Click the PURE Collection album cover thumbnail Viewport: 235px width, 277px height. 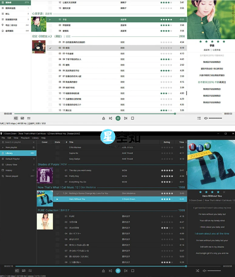(x=45, y=221)
